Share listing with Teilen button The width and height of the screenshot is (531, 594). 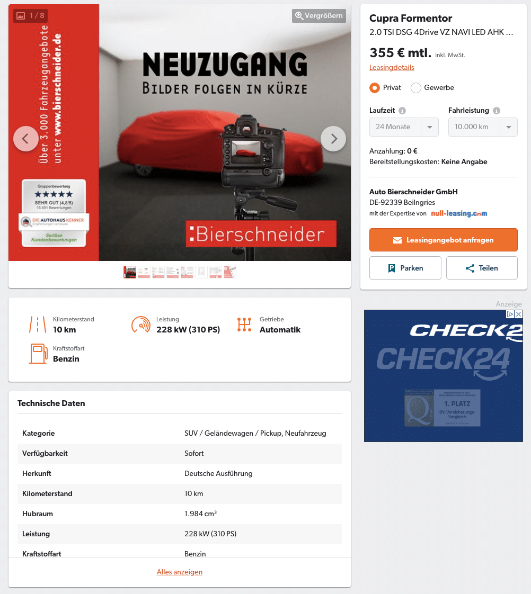pyautogui.click(x=482, y=268)
